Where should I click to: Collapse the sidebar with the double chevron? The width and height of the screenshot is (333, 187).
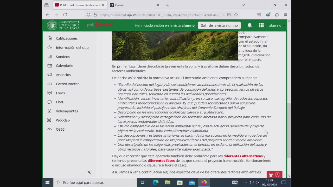coord(89,172)
